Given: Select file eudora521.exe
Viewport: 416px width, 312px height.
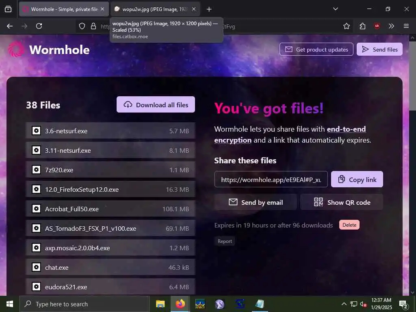Looking at the screenshot, I should click(110, 287).
